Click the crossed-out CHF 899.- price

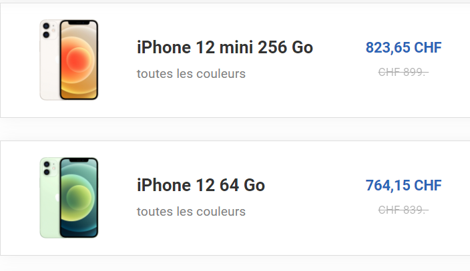pyautogui.click(x=403, y=72)
